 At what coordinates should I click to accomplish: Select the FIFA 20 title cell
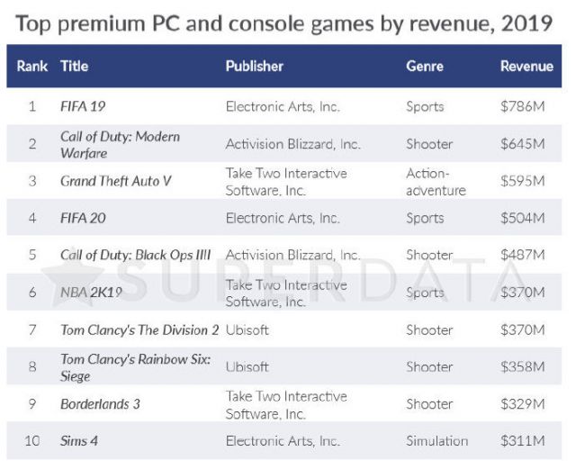[x=84, y=218]
